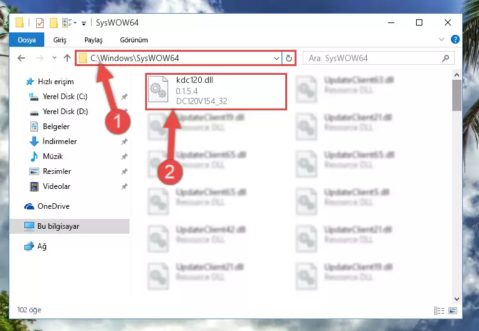Open the blue Help question mark icon

(x=455, y=39)
